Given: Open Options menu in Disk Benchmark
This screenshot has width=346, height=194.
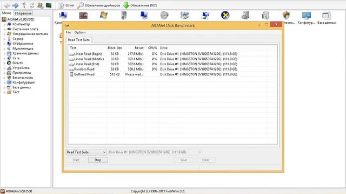Looking at the screenshot, I should click(x=80, y=32).
